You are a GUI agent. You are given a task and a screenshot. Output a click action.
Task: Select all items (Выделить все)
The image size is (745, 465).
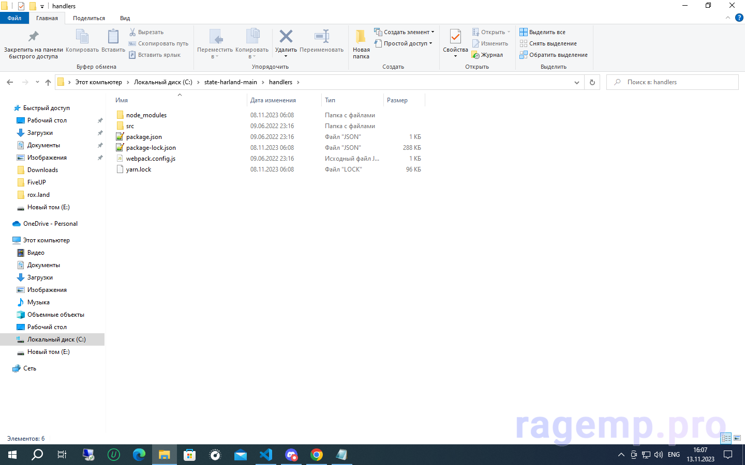point(543,32)
